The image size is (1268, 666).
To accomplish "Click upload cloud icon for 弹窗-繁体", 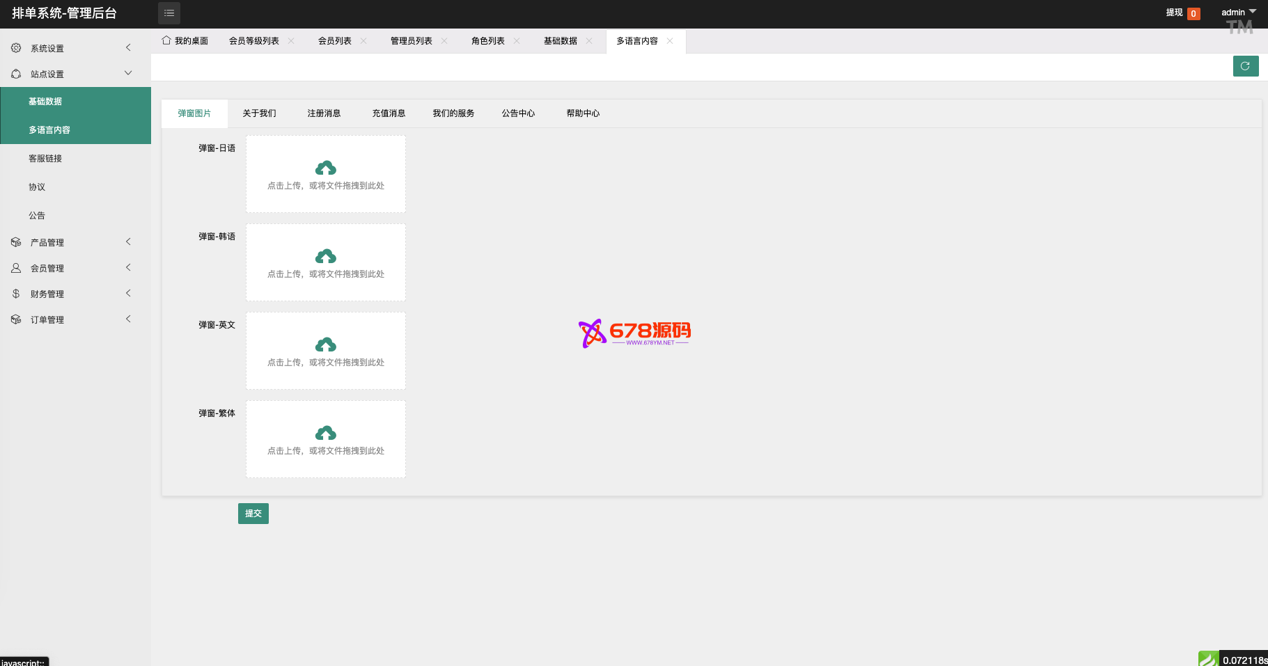I will (326, 434).
